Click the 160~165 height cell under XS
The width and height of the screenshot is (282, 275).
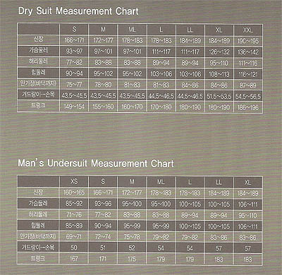click(74, 192)
